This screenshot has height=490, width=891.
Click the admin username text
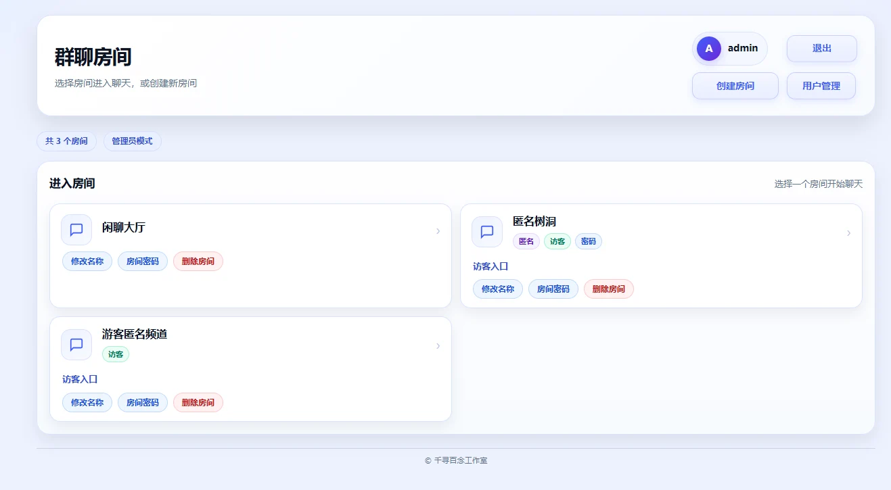743,48
